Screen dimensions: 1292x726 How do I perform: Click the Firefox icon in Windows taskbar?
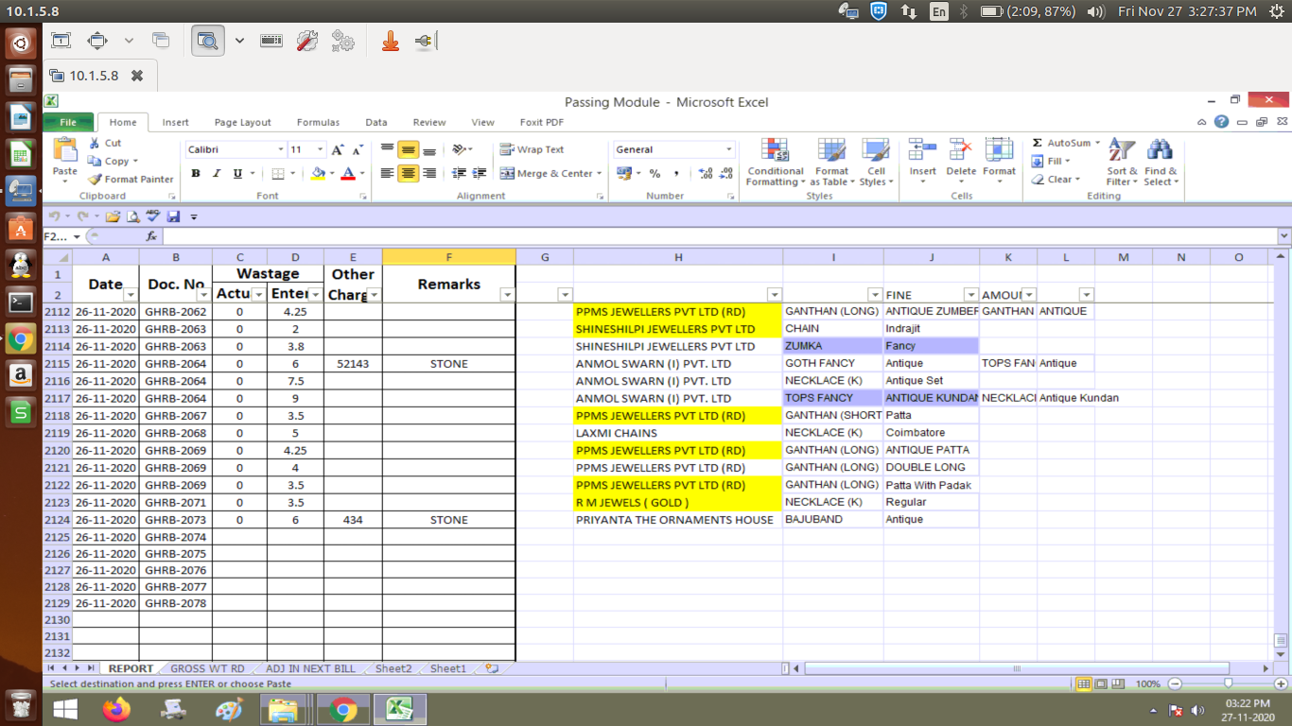(116, 708)
